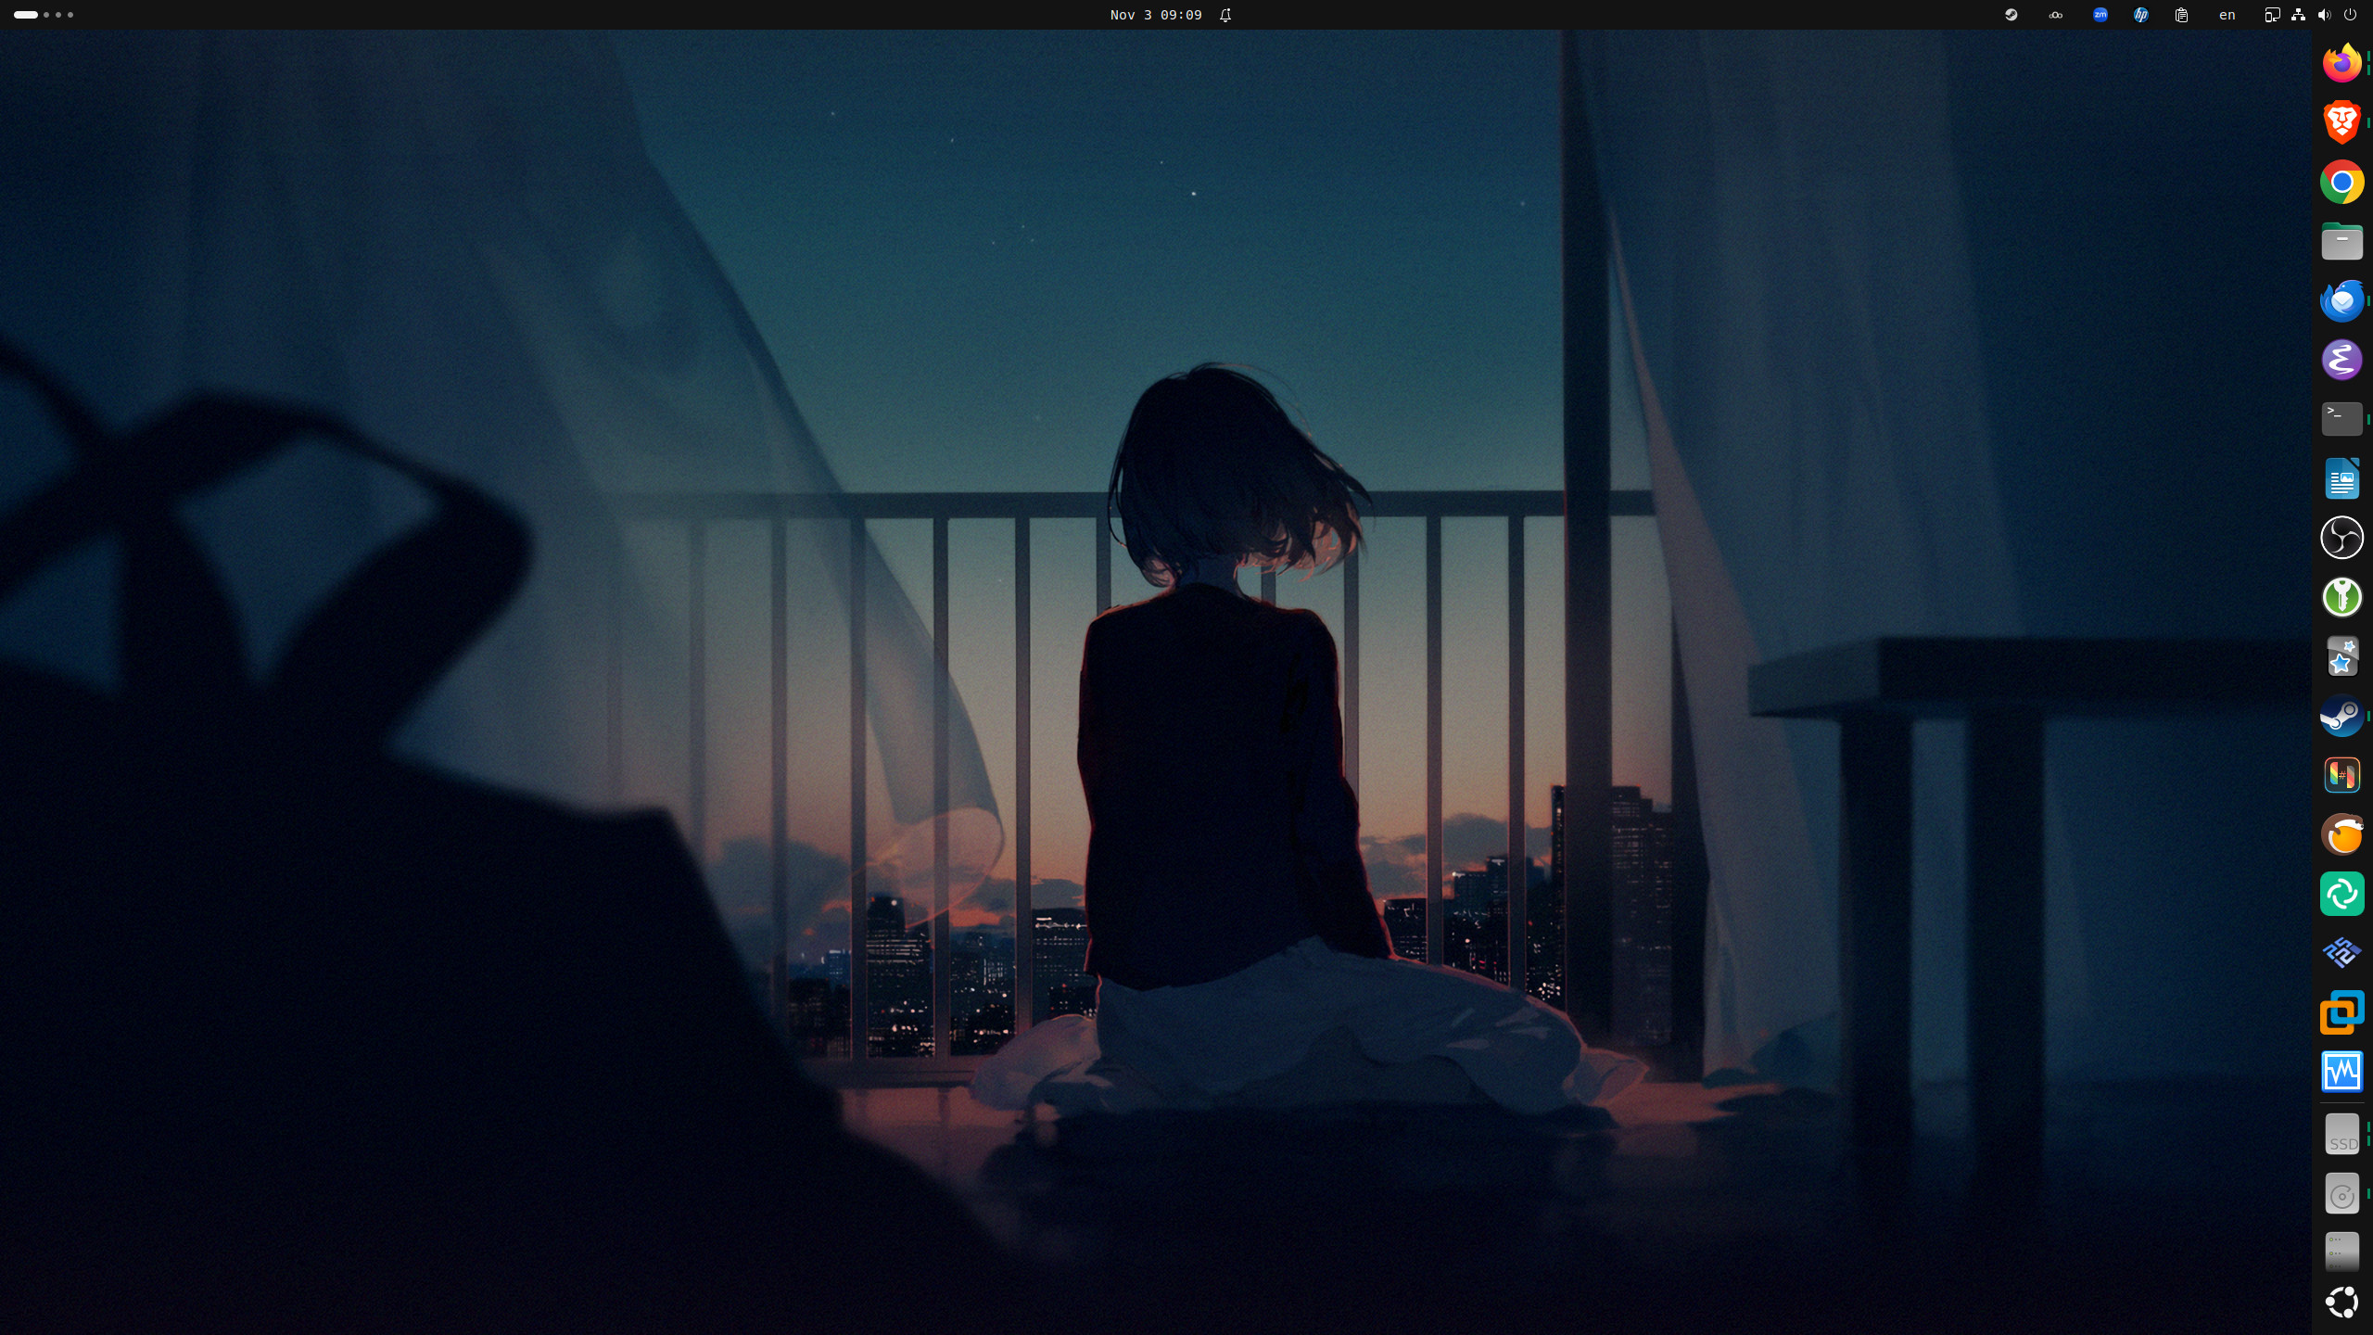This screenshot has height=1335, width=2373.
Task: Click the HP tray icon
Action: click(2141, 15)
